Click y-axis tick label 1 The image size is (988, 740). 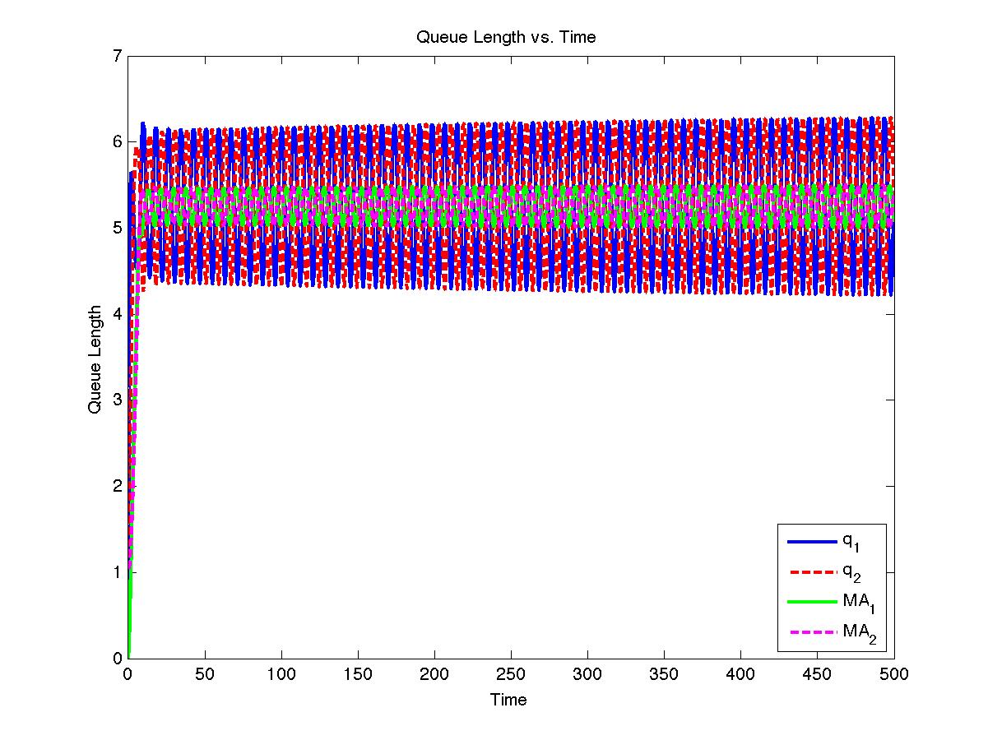coord(118,572)
